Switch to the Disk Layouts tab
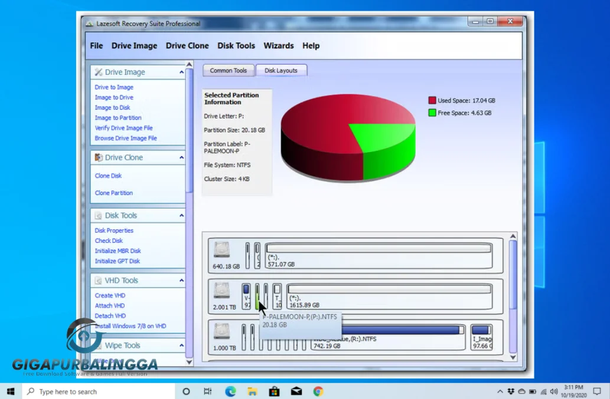 click(281, 70)
